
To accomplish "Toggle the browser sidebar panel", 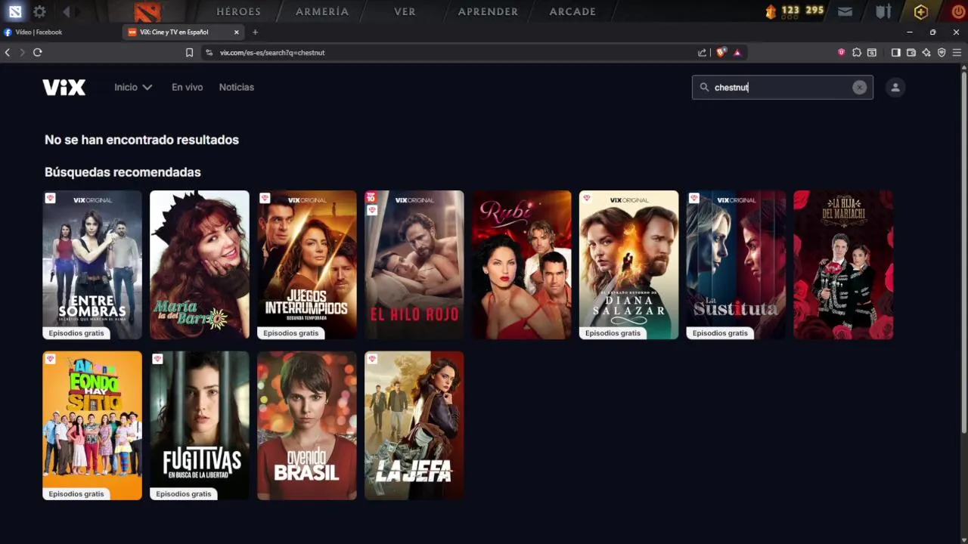I will [x=895, y=52].
